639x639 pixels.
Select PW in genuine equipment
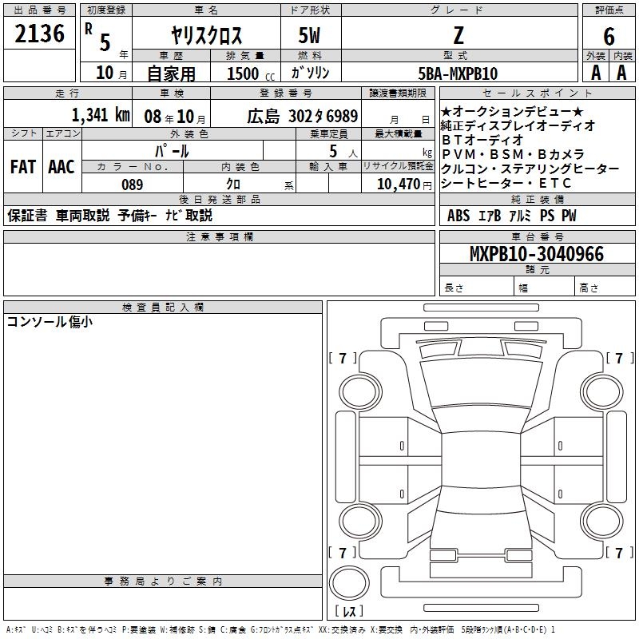tap(569, 216)
